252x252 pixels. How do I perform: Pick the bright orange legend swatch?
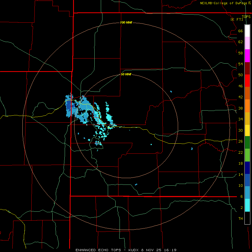coord(247,106)
